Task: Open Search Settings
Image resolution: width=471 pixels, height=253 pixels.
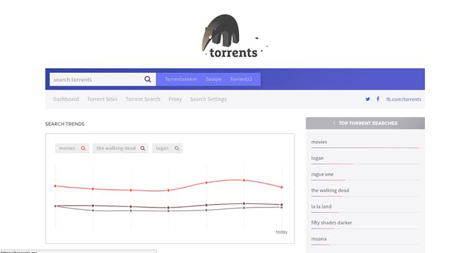Action: coord(208,99)
